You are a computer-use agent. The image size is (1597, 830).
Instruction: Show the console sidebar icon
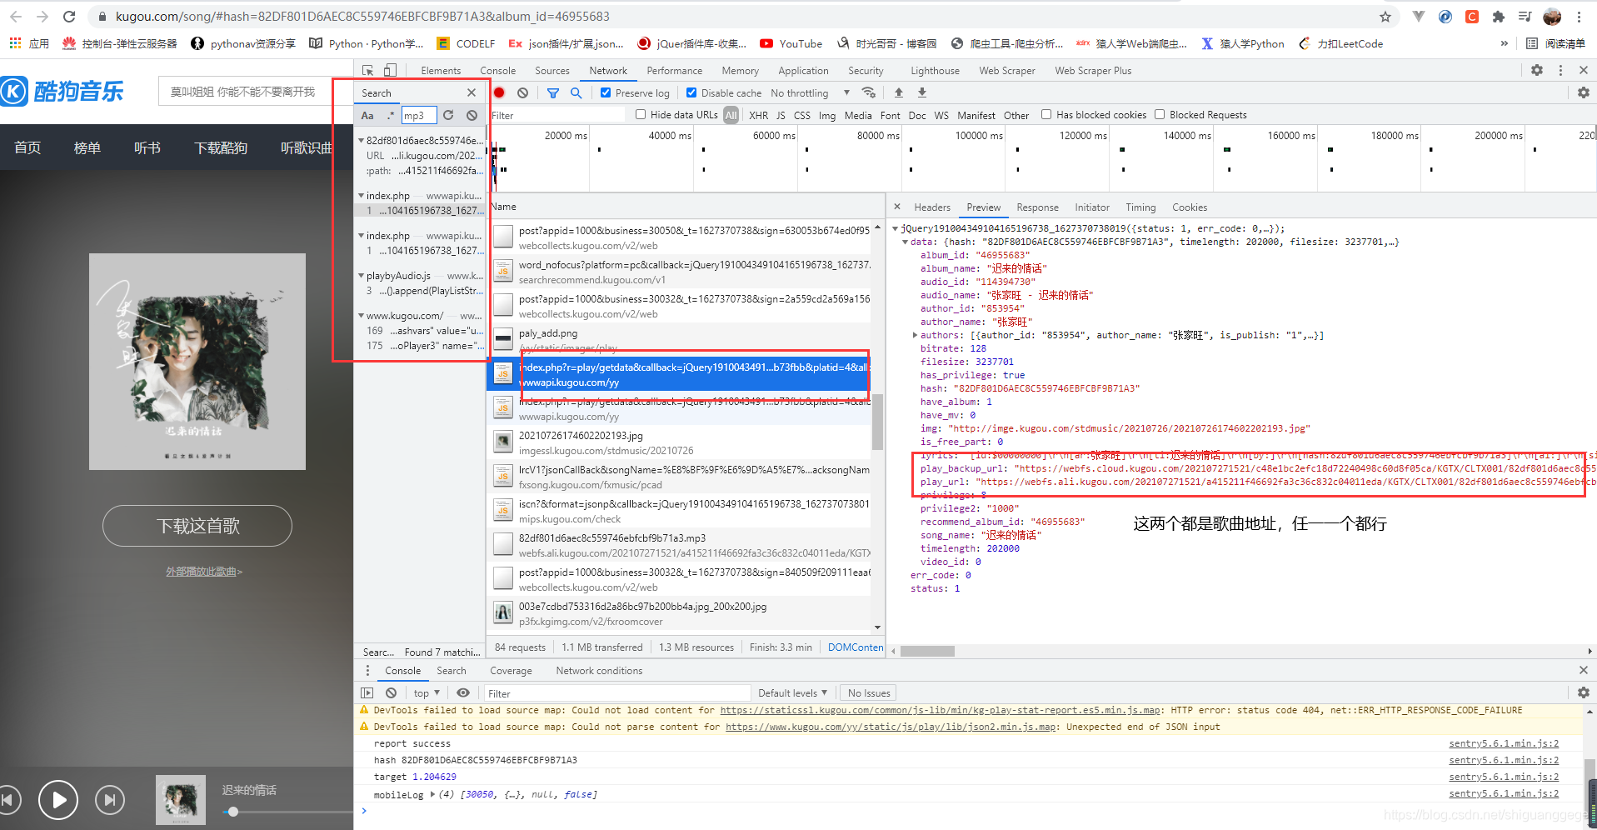[x=367, y=692]
